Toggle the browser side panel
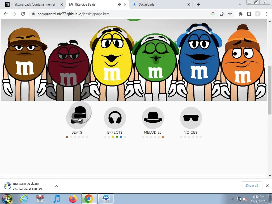This screenshot has width=272, height=204. pos(249,14)
